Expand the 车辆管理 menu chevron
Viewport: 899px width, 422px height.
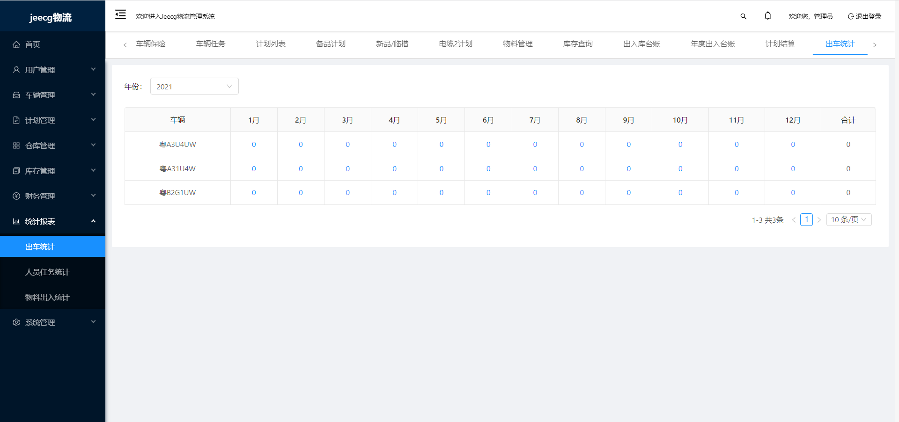(93, 95)
